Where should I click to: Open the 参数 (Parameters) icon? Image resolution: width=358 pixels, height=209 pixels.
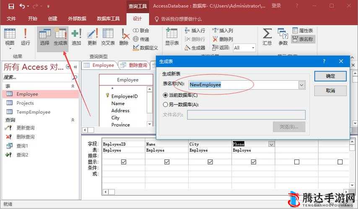[x=283, y=37]
